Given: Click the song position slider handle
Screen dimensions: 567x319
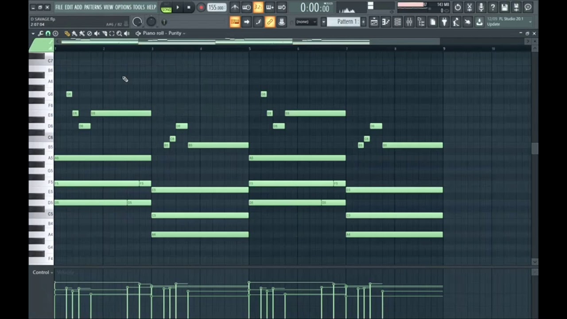Looking at the screenshot, I should (164, 22).
